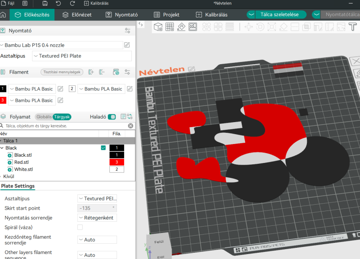Click the undo arrow icon
Image resolution: width=360 pixels, height=259 pixels.
coord(58,3)
